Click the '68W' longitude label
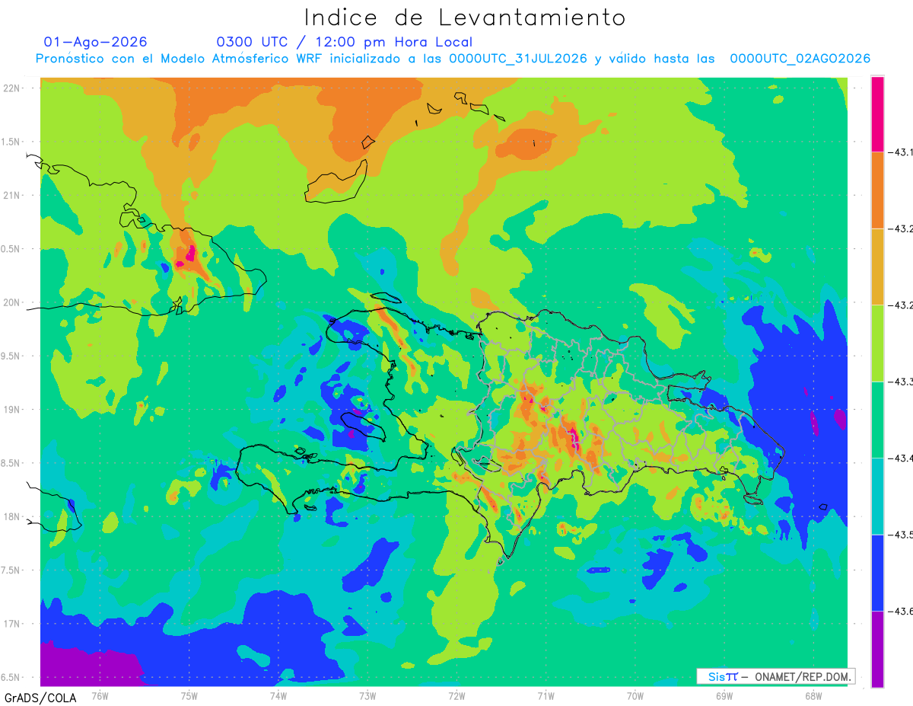 point(813,695)
